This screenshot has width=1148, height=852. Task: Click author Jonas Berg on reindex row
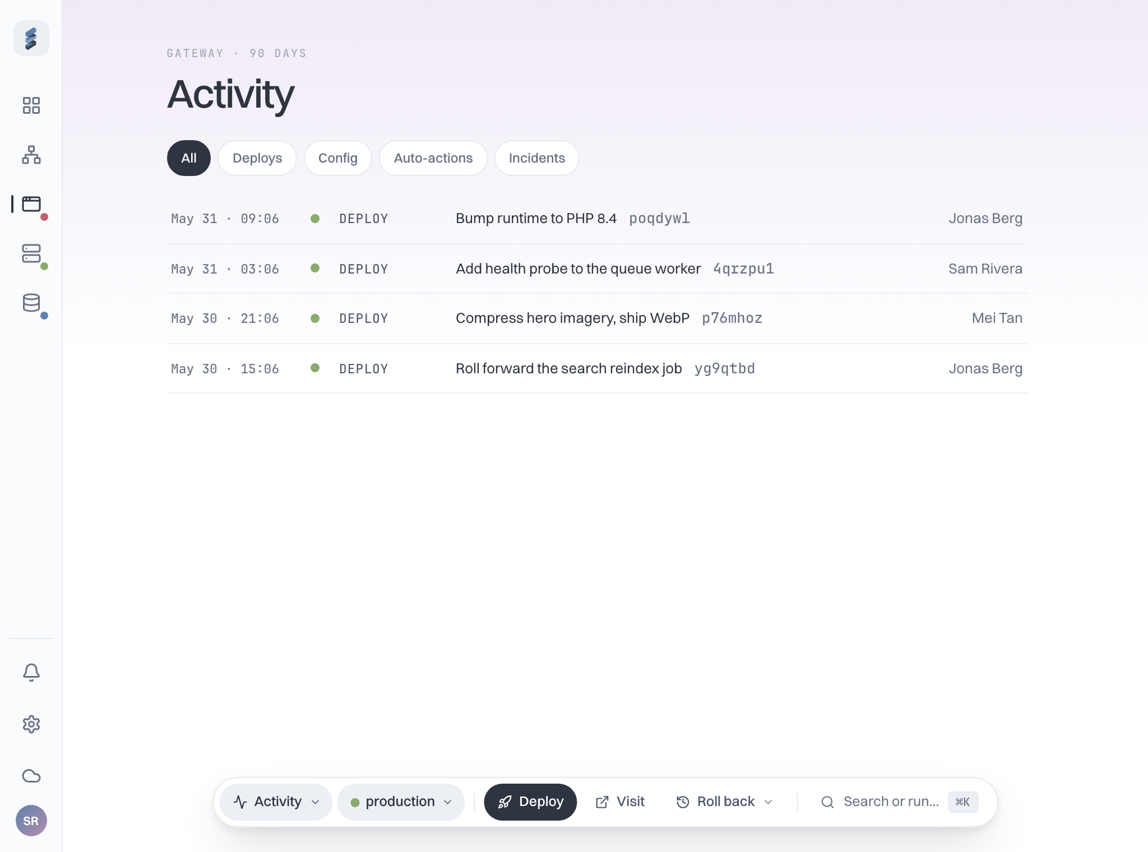click(x=985, y=369)
